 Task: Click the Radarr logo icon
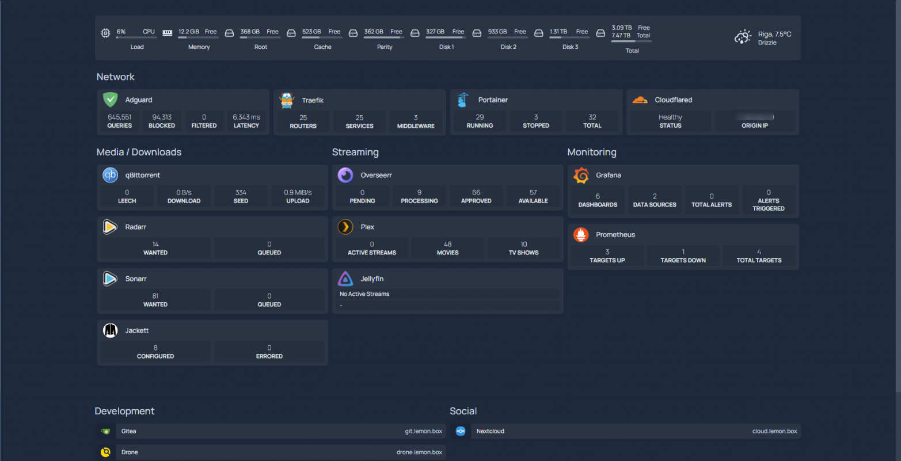(x=110, y=227)
